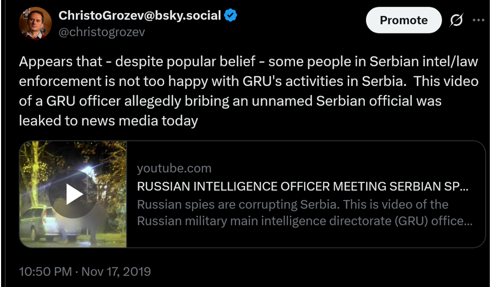Click the 'Russian spies are corrupting Serbia' description
The image size is (492, 287).
click(292, 205)
